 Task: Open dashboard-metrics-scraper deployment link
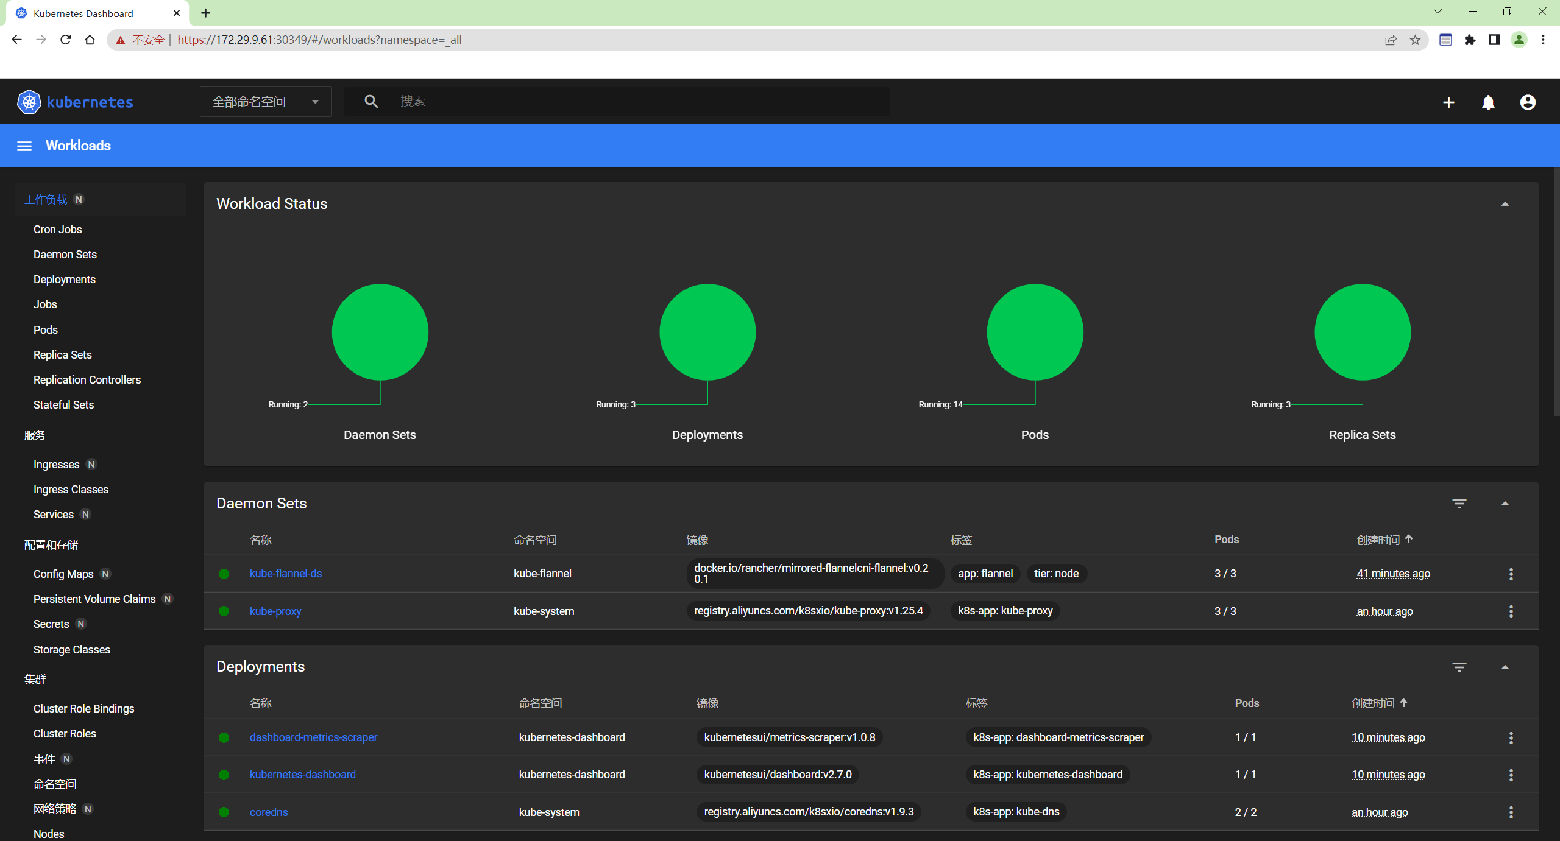314,737
